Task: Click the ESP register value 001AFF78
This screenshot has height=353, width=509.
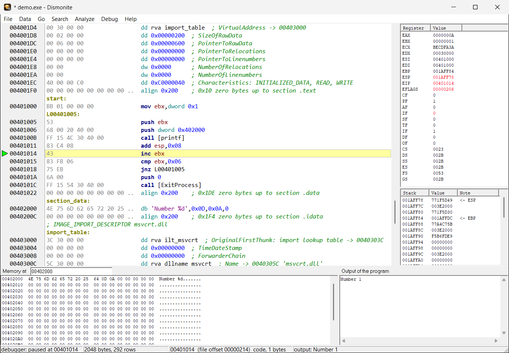Action: [443, 77]
